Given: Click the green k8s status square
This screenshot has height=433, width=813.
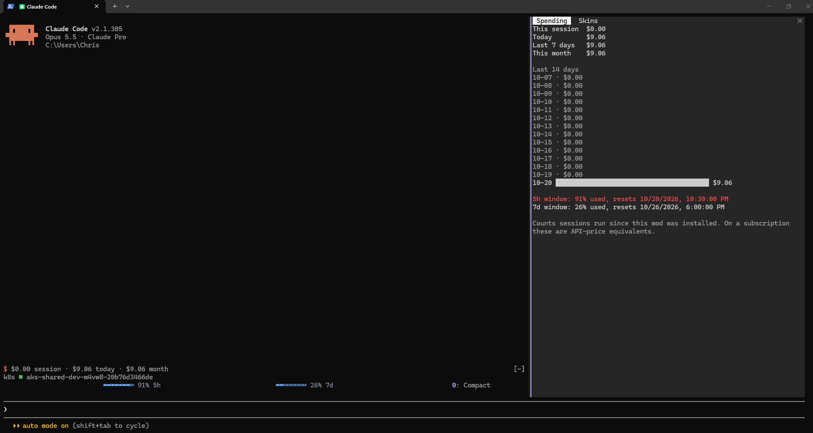Looking at the screenshot, I should click(x=20, y=377).
